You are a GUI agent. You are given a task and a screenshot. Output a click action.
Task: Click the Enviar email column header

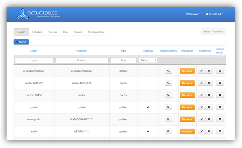tap(220, 51)
